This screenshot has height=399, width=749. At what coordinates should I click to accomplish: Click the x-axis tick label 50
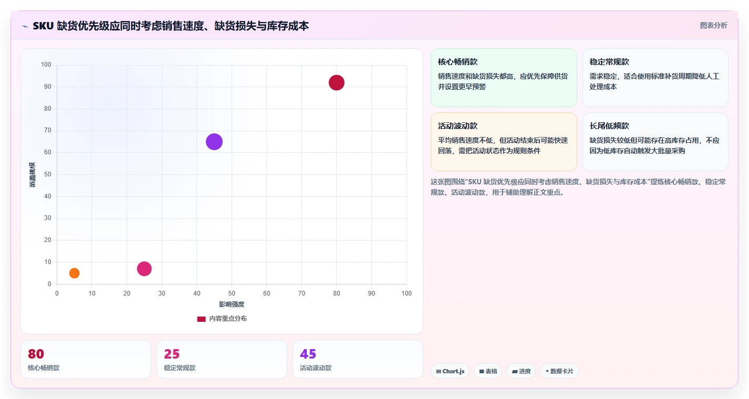pyautogui.click(x=232, y=293)
